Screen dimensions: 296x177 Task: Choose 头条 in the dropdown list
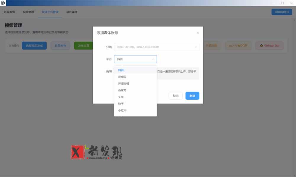[135, 97]
